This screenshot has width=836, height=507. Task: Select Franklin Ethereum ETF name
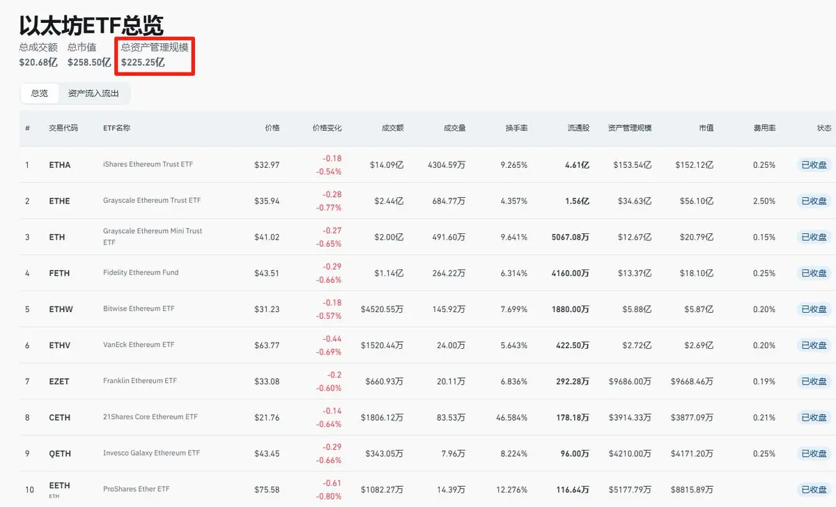(x=140, y=381)
